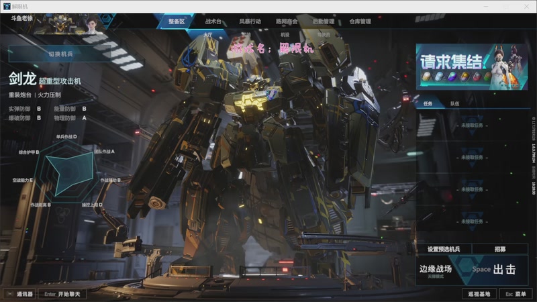Click the Enter 开始聊天 chat button
The height and width of the screenshot is (302, 537).
coord(62,294)
